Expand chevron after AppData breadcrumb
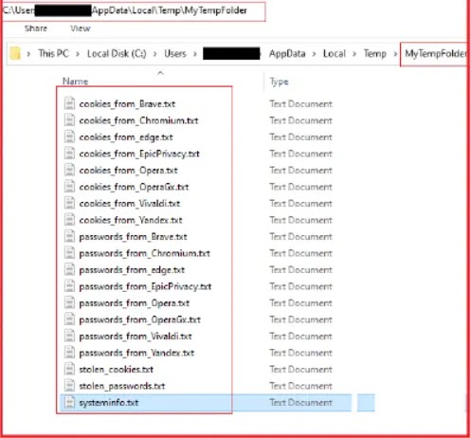 (315, 54)
